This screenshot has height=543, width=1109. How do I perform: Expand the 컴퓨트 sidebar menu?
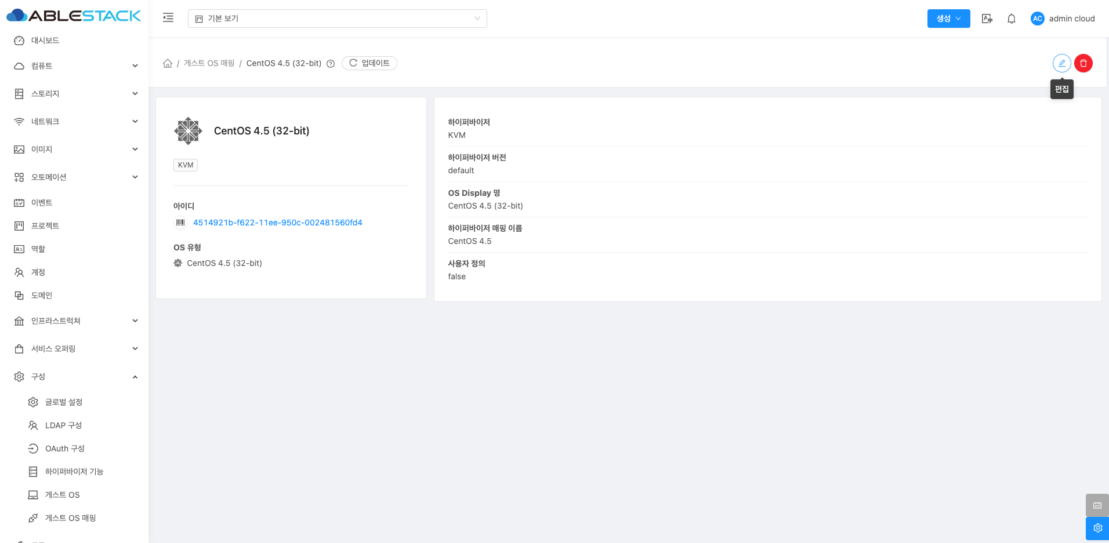click(x=74, y=66)
